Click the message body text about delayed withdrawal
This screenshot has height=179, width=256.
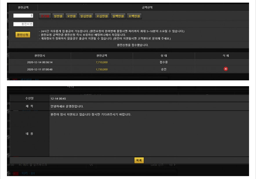click(91, 115)
